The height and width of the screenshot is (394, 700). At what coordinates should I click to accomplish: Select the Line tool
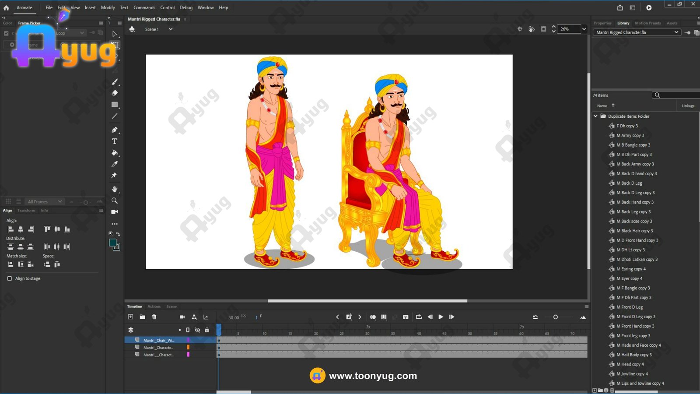point(115,116)
